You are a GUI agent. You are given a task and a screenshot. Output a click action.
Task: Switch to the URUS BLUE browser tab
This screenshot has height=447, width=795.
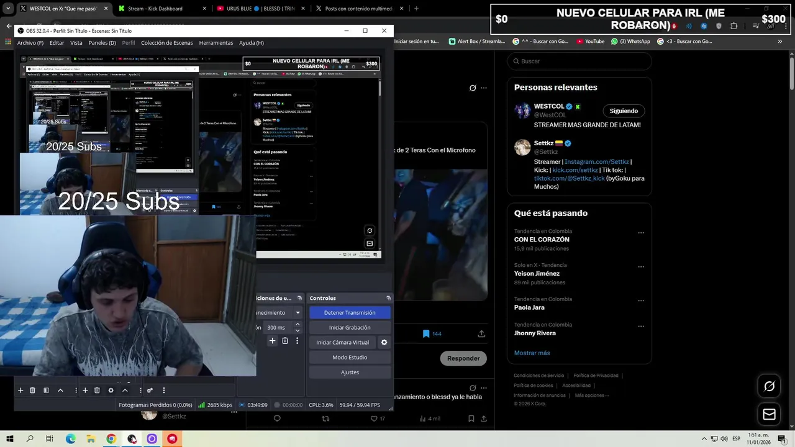pyautogui.click(x=261, y=9)
